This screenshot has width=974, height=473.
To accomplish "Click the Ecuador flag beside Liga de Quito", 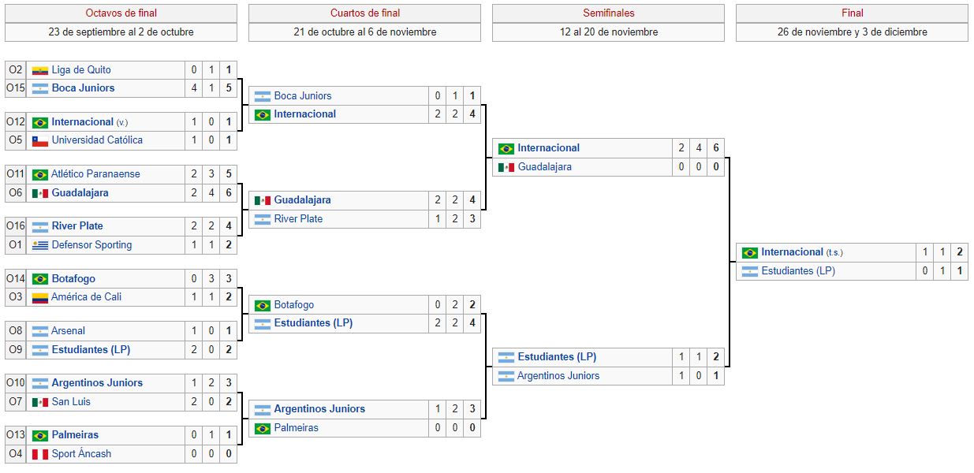I will 40,70.
